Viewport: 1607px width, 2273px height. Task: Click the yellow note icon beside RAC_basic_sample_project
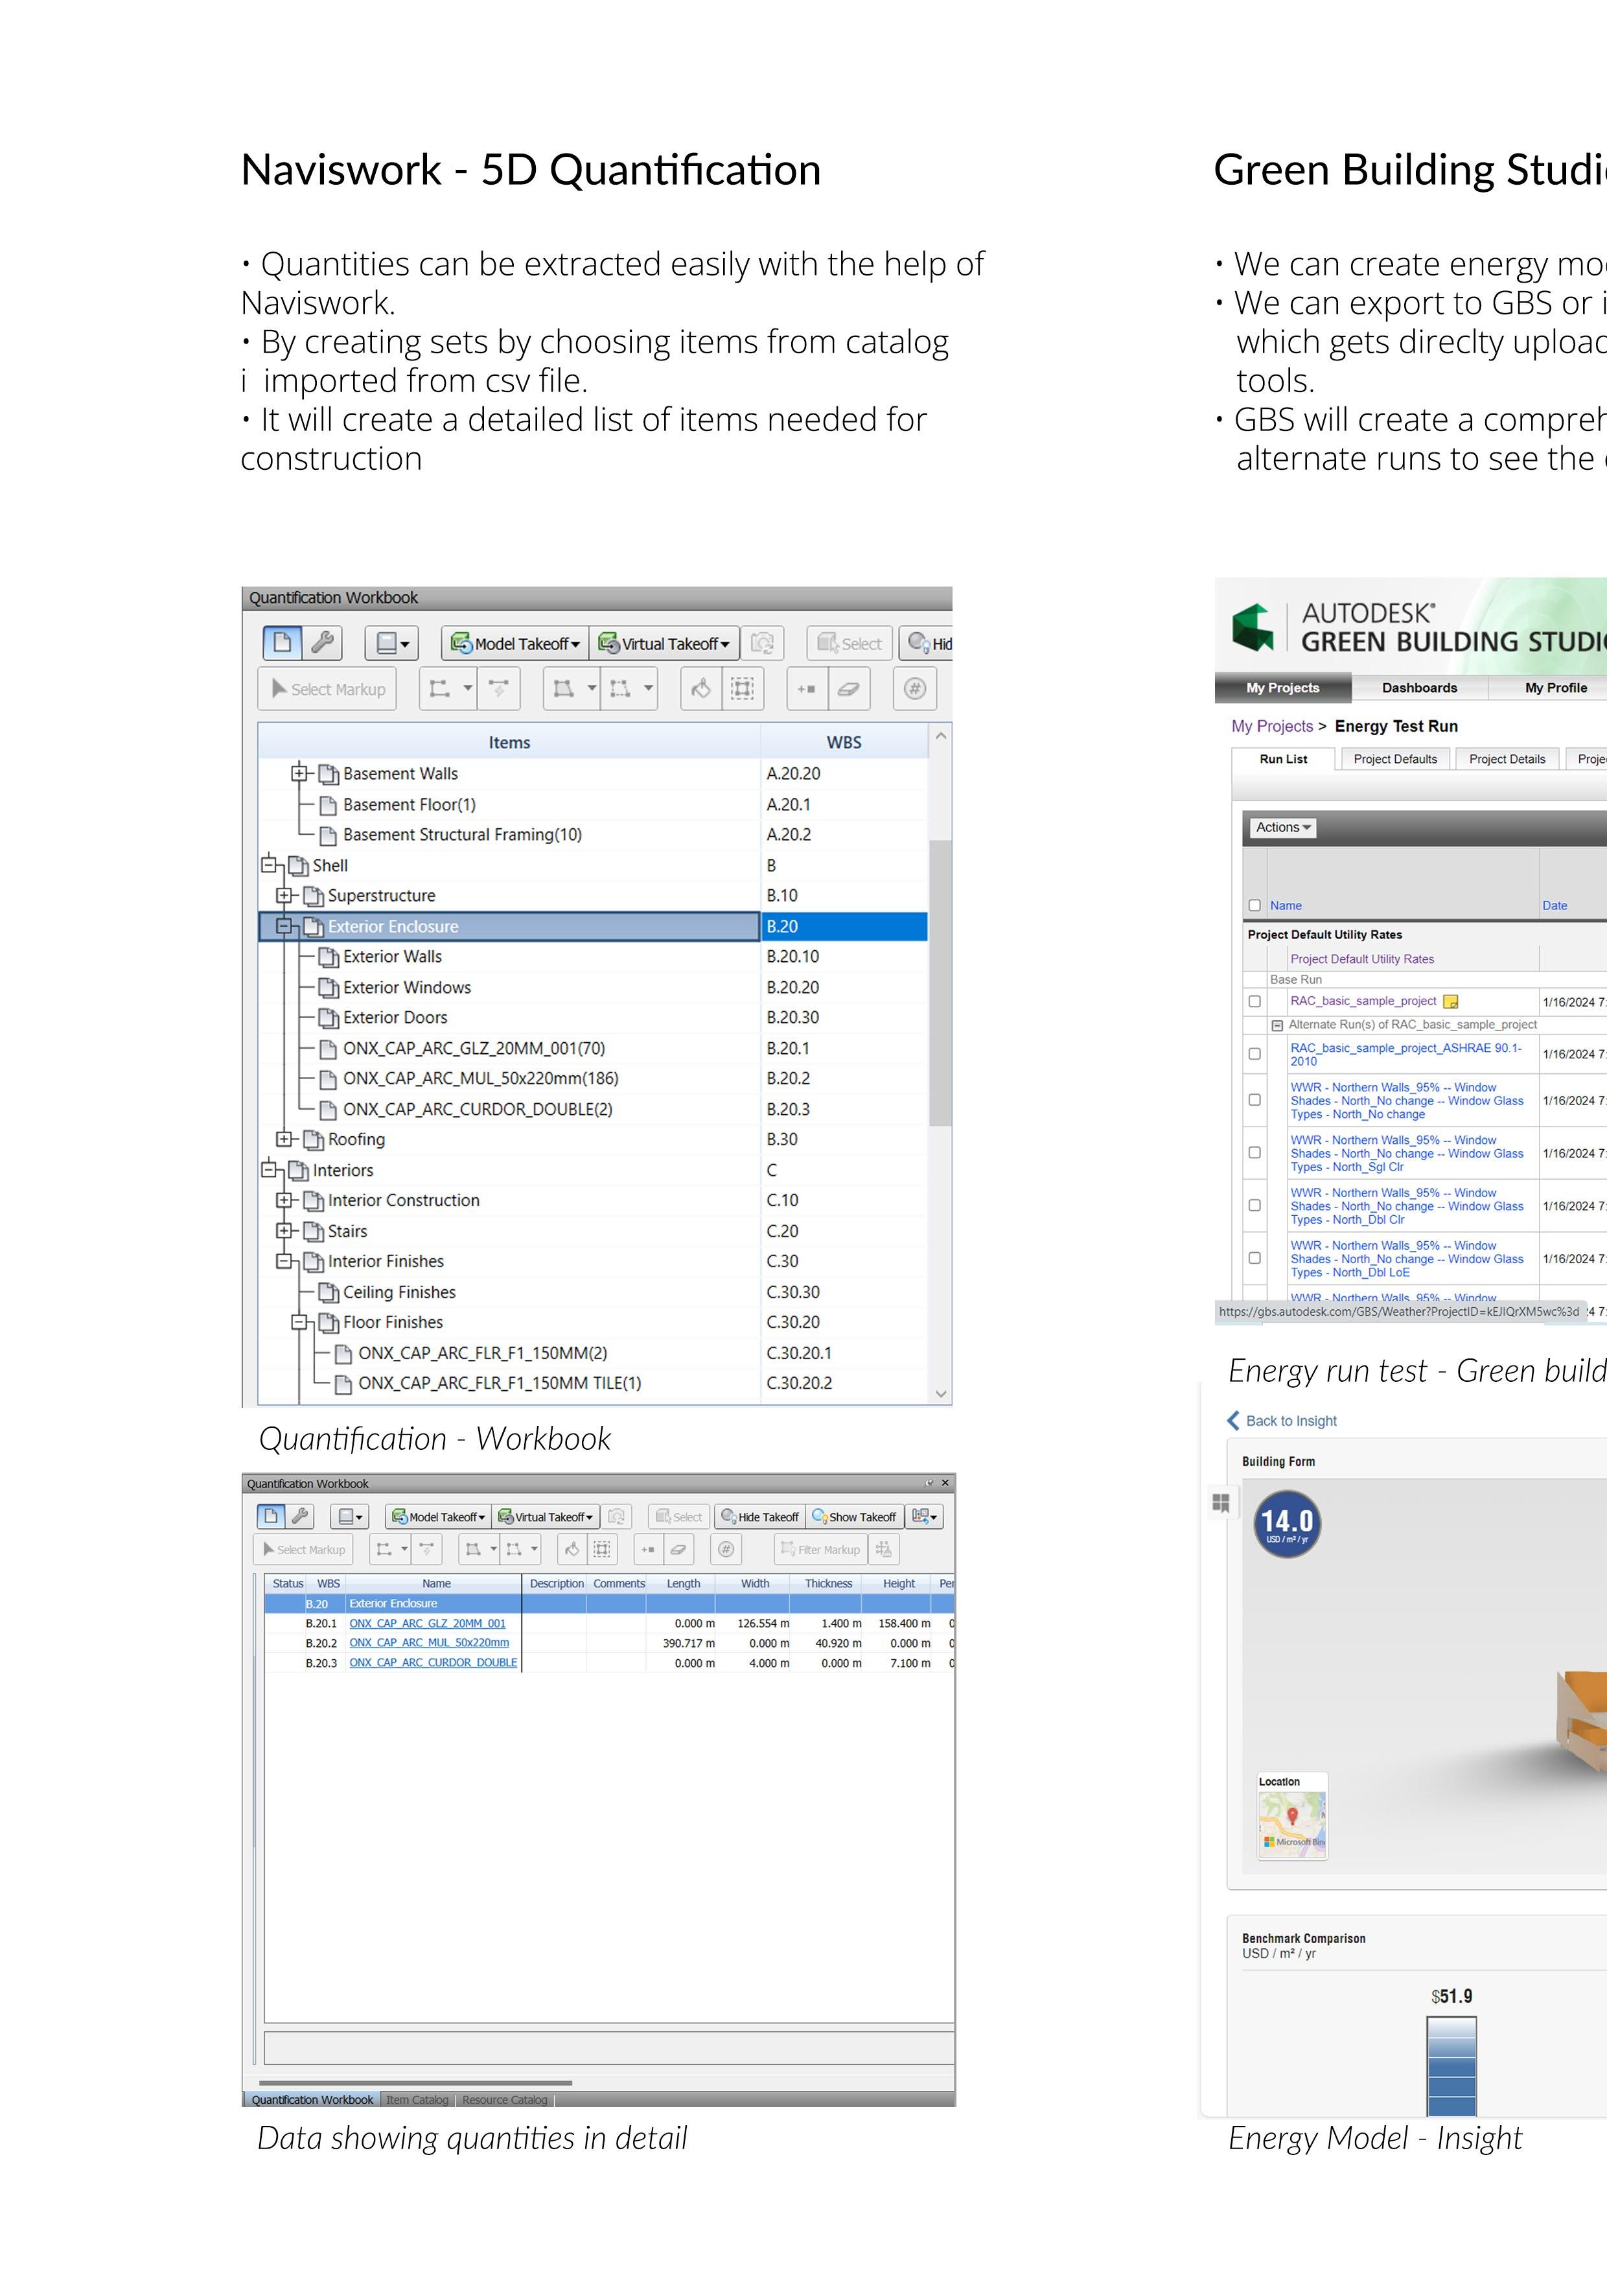coord(1451,1001)
